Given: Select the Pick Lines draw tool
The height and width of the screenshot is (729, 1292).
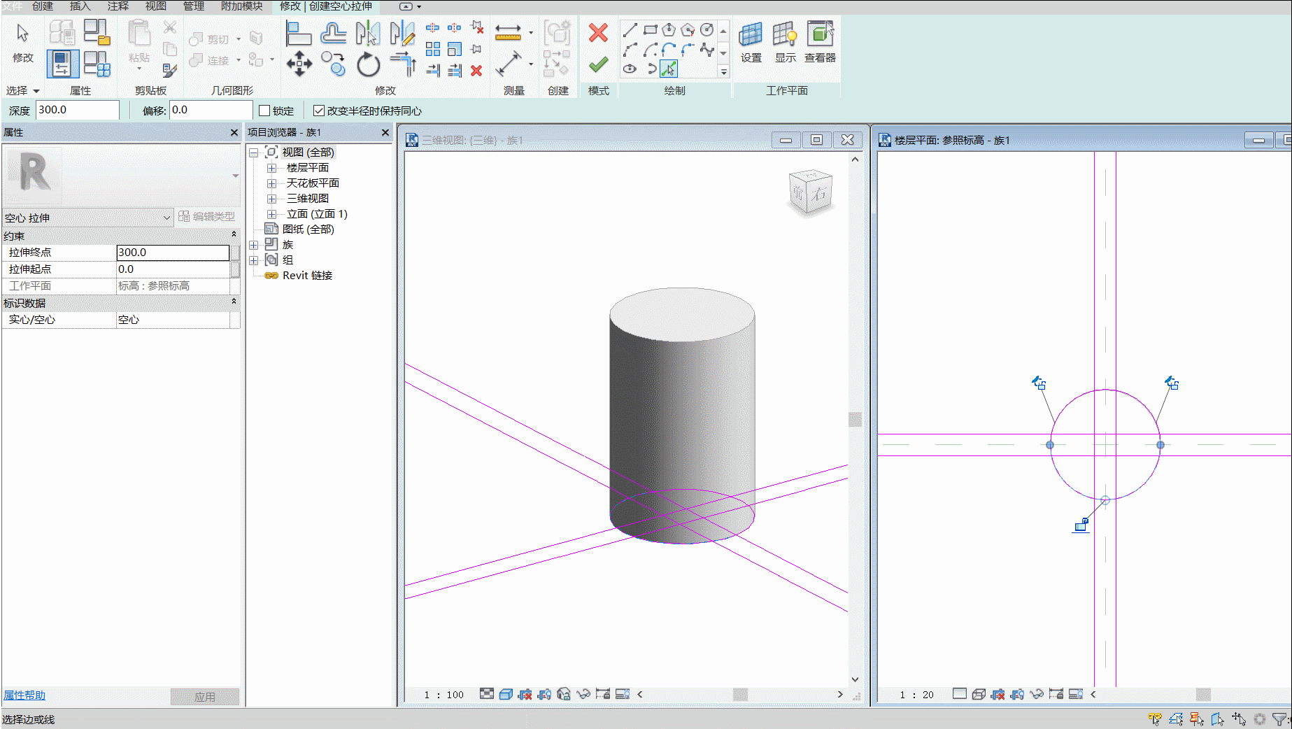Looking at the screenshot, I should pos(669,69).
